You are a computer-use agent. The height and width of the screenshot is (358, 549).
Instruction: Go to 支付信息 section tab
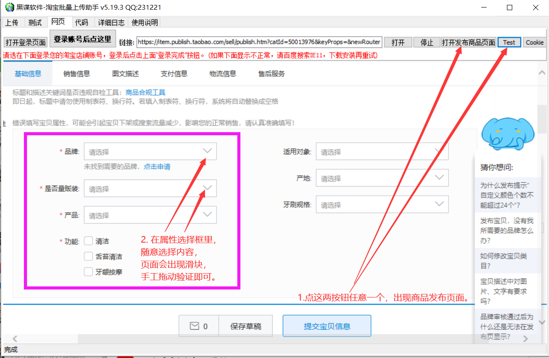click(x=174, y=74)
